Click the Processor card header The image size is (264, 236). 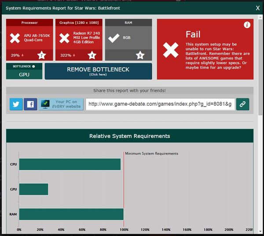(29, 22)
